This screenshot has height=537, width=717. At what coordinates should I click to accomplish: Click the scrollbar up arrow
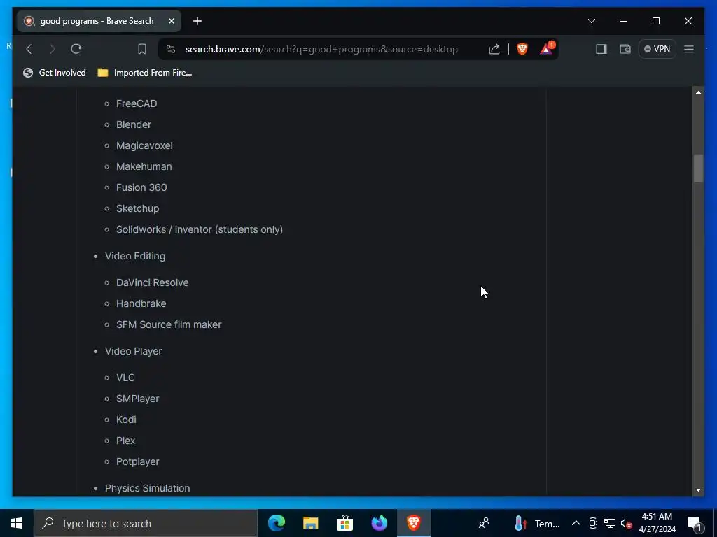(x=698, y=92)
